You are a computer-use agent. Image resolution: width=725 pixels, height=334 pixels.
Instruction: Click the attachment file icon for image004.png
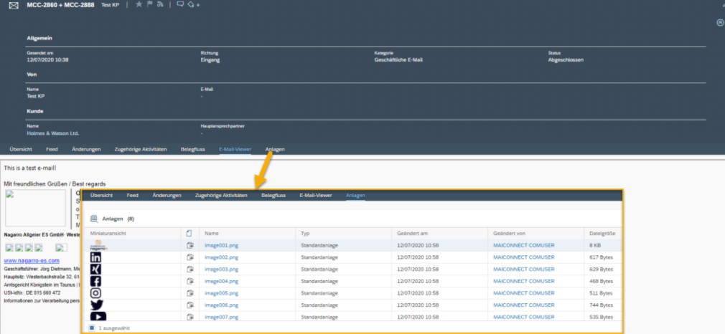pyautogui.click(x=190, y=281)
